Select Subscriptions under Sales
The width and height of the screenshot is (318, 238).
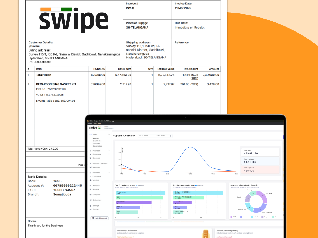pos(97,146)
